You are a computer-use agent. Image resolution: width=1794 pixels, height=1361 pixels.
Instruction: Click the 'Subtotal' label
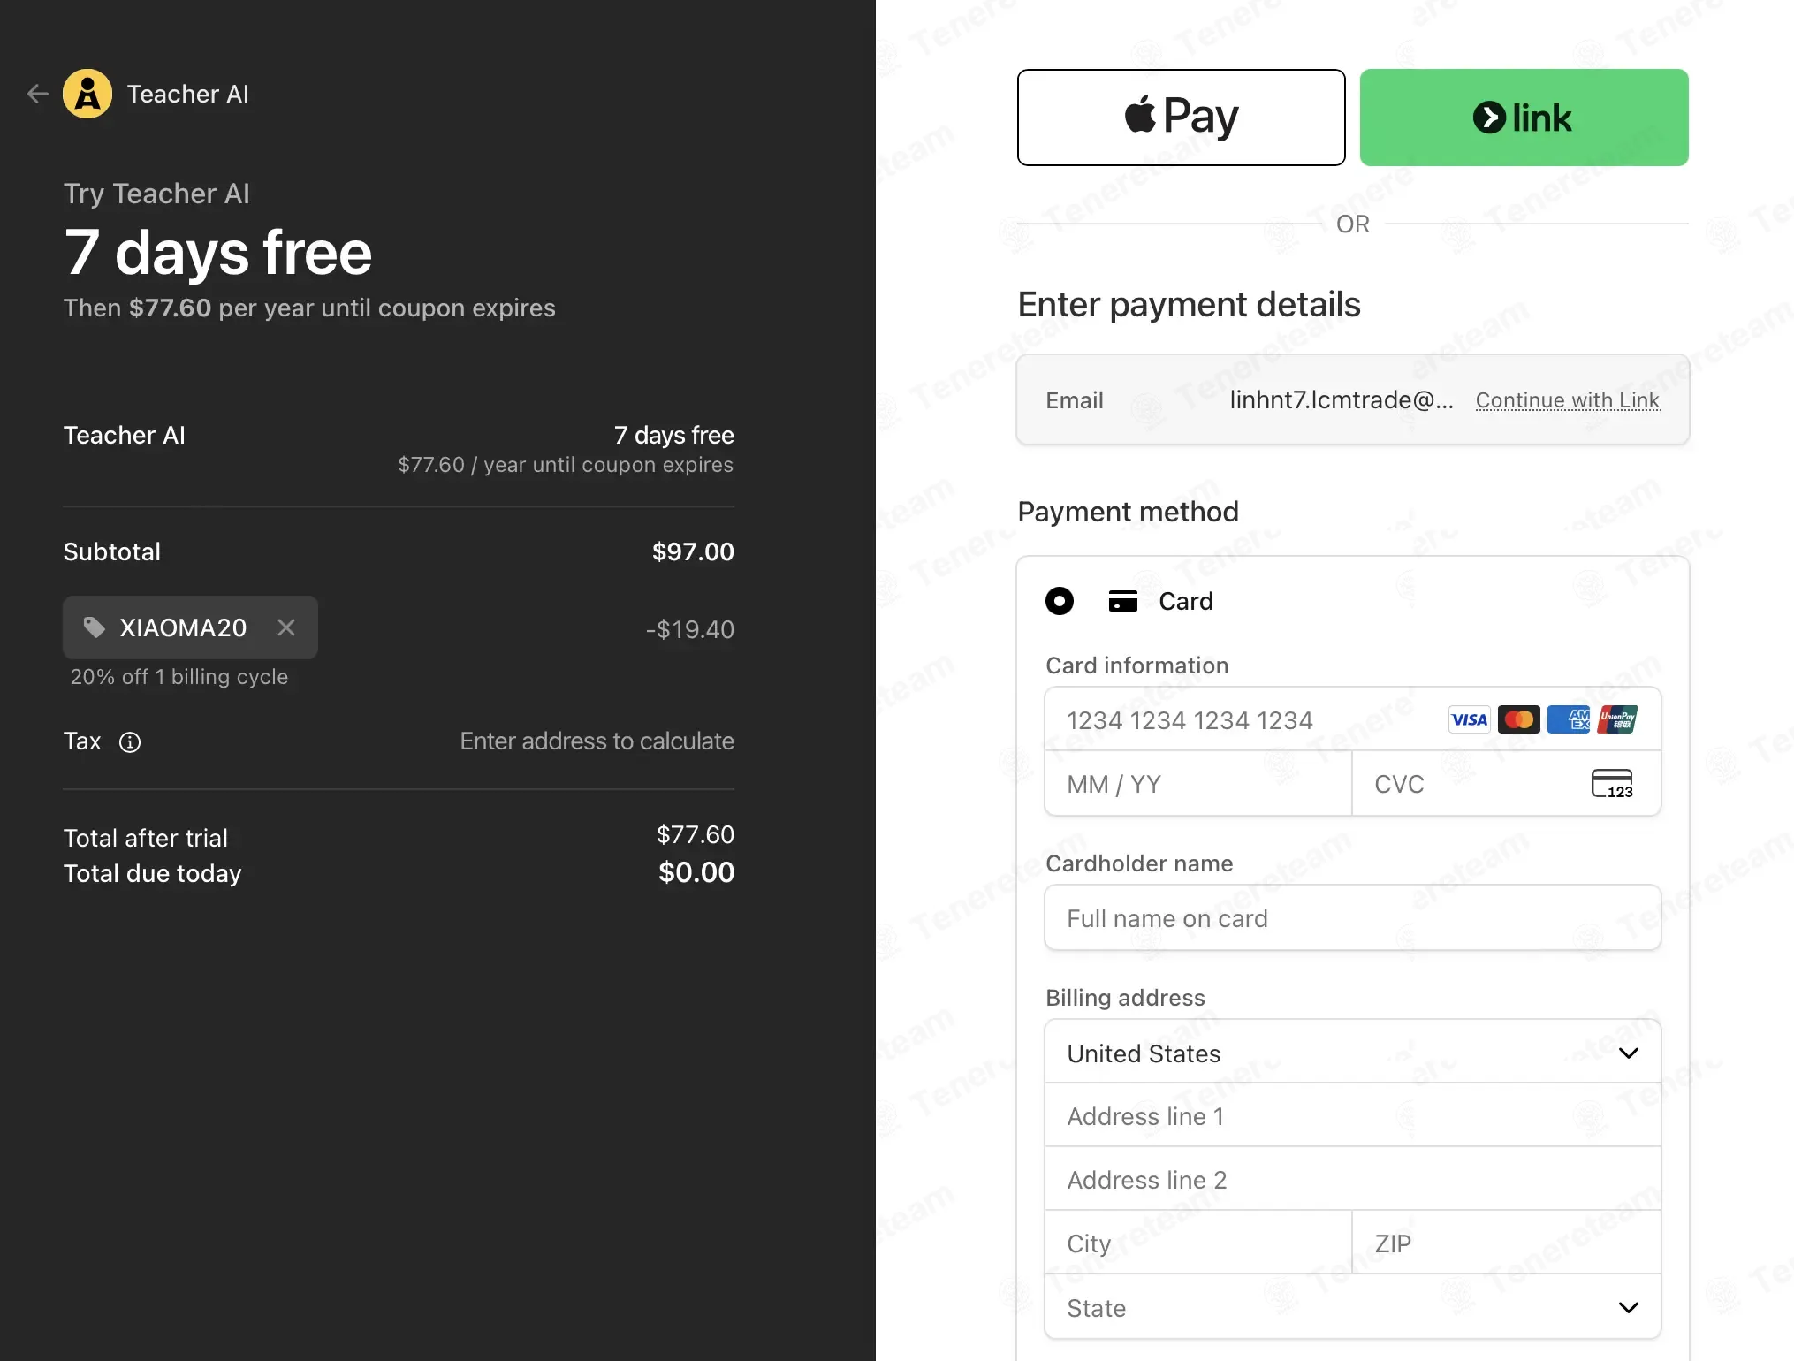(112, 552)
